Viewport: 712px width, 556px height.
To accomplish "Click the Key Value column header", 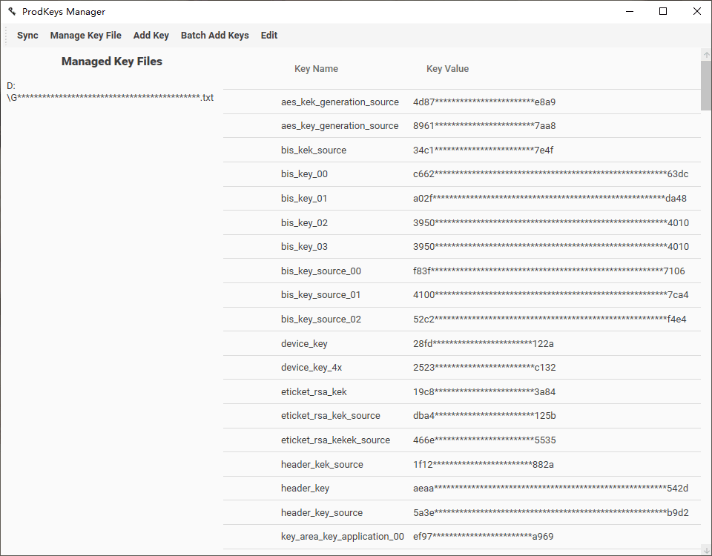I will tap(447, 69).
